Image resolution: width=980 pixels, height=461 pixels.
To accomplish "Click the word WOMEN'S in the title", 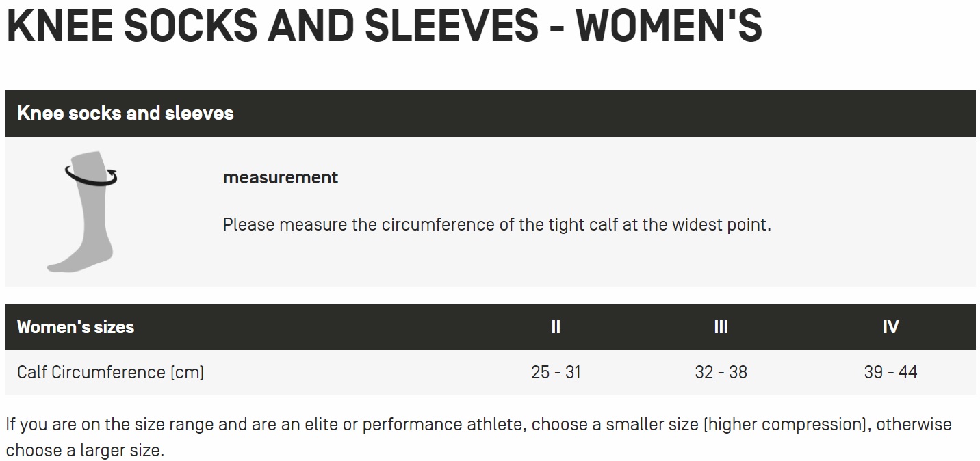I will [x=669, y=25].
